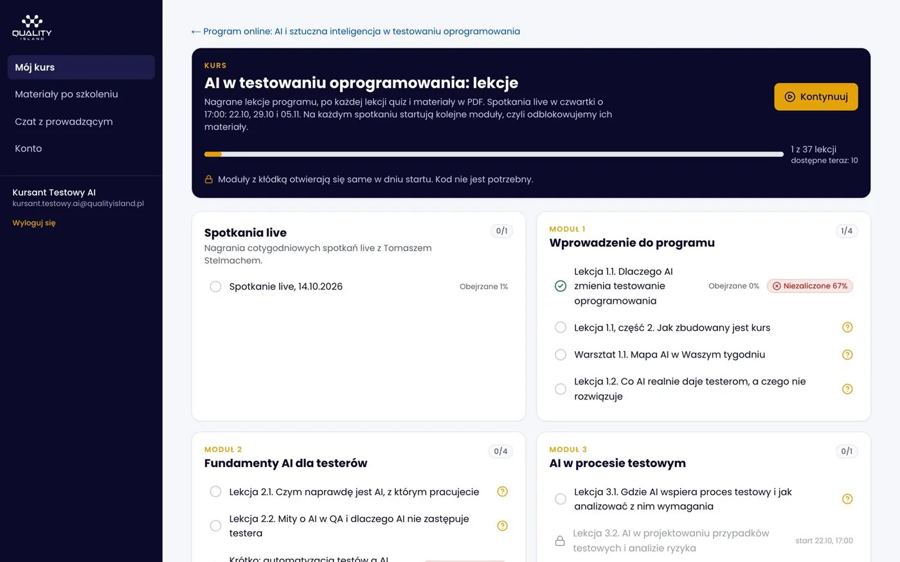Toggle completion circle for Lekcja 3.1
Viewport: 900px width, 562px height.
coord(561,499)
